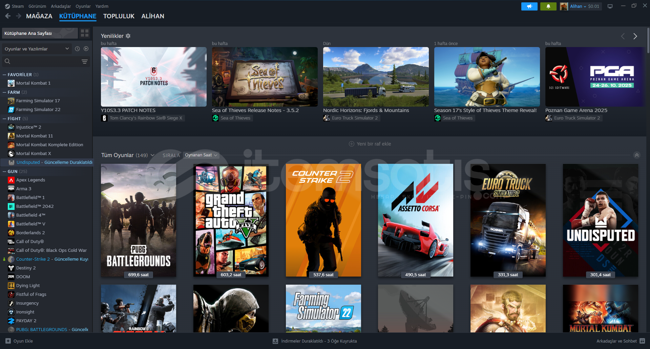Select Battlefield 2042 icon in list
650x349 pixels.
point(11,206)
